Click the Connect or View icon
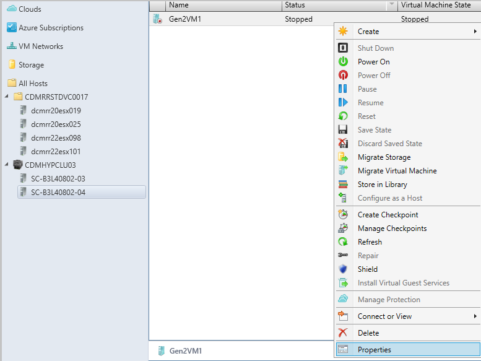 click(x=343, y=316)
